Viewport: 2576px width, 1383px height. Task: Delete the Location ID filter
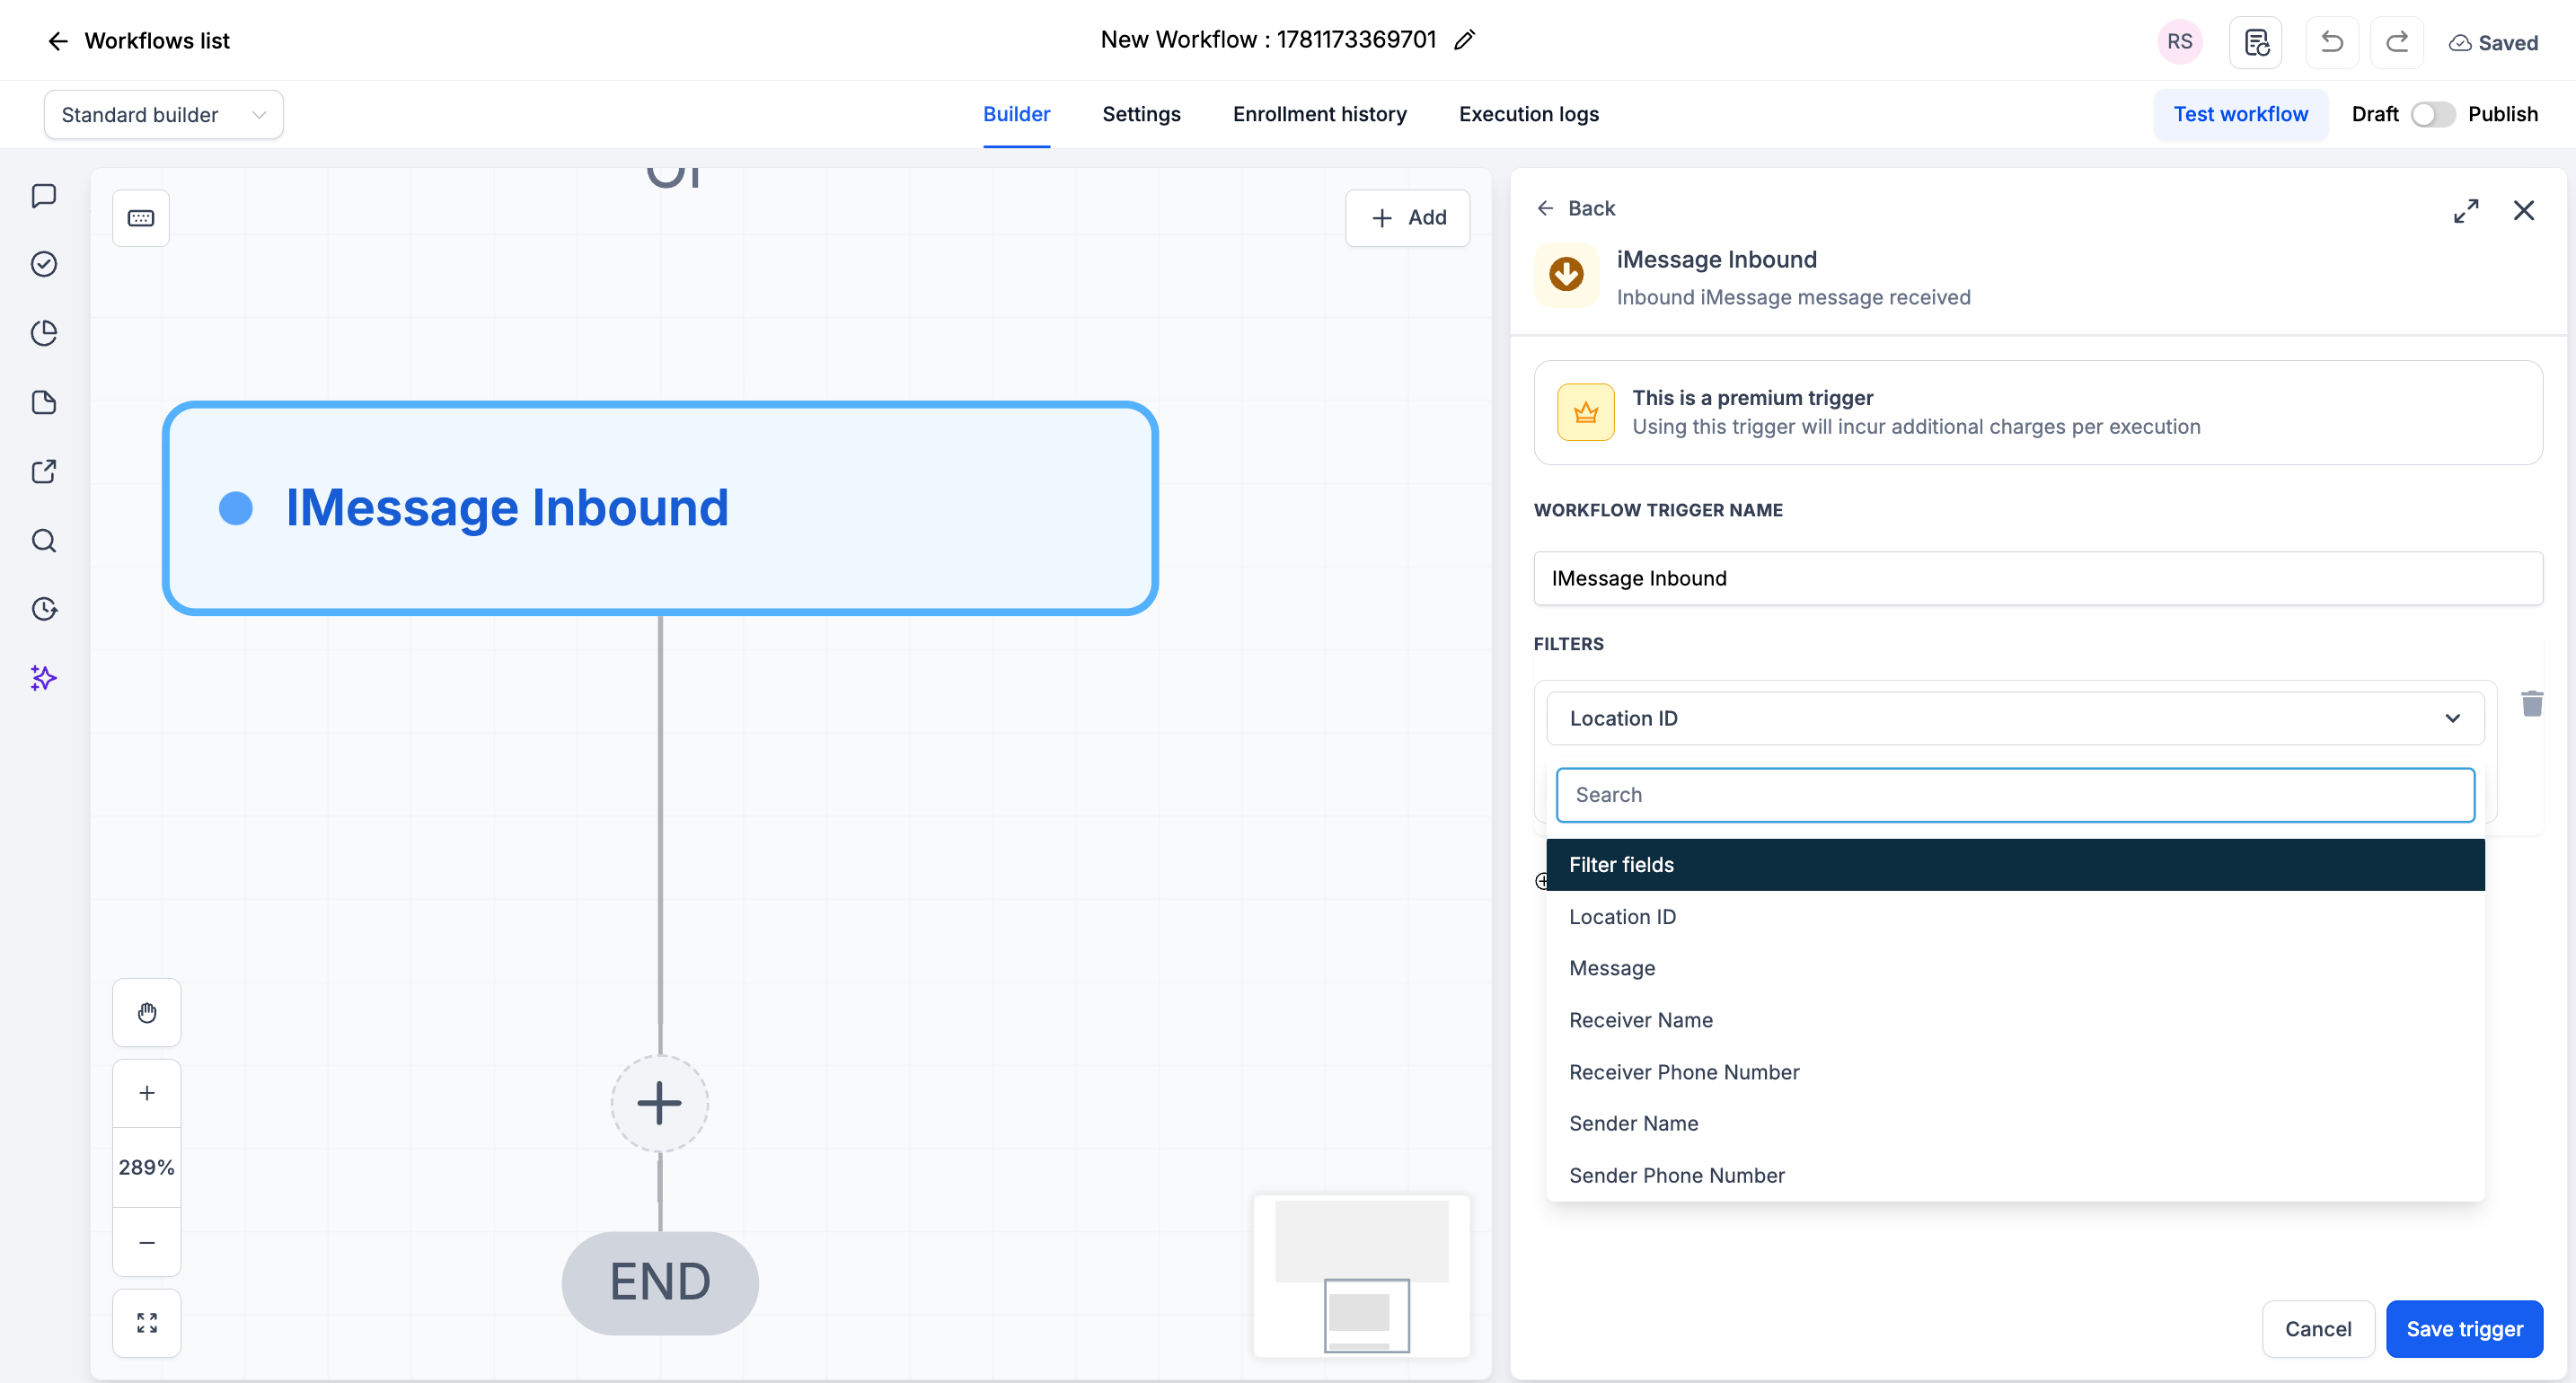pos(2532,704)
